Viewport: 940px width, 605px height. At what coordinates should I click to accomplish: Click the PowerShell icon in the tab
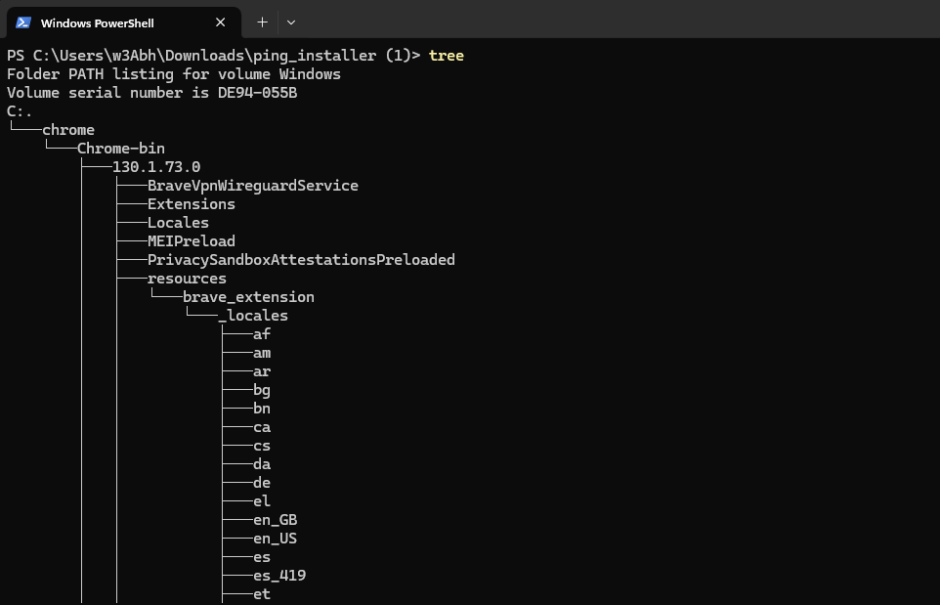point(23,22)
